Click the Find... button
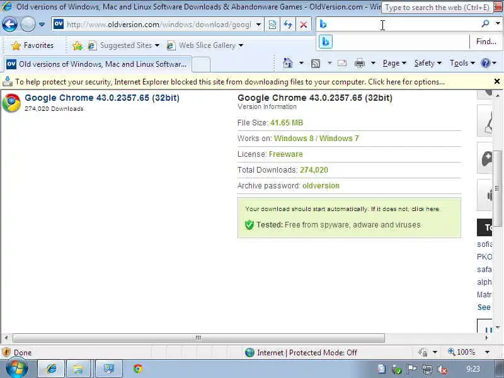 coord(486,42)
